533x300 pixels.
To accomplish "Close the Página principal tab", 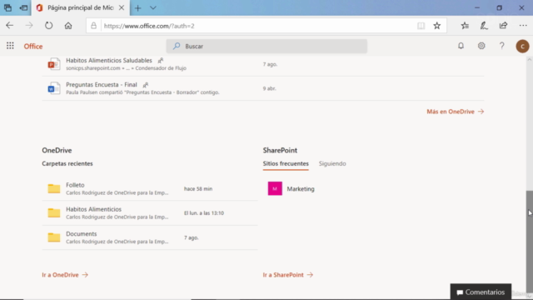I will coord(122,7).
